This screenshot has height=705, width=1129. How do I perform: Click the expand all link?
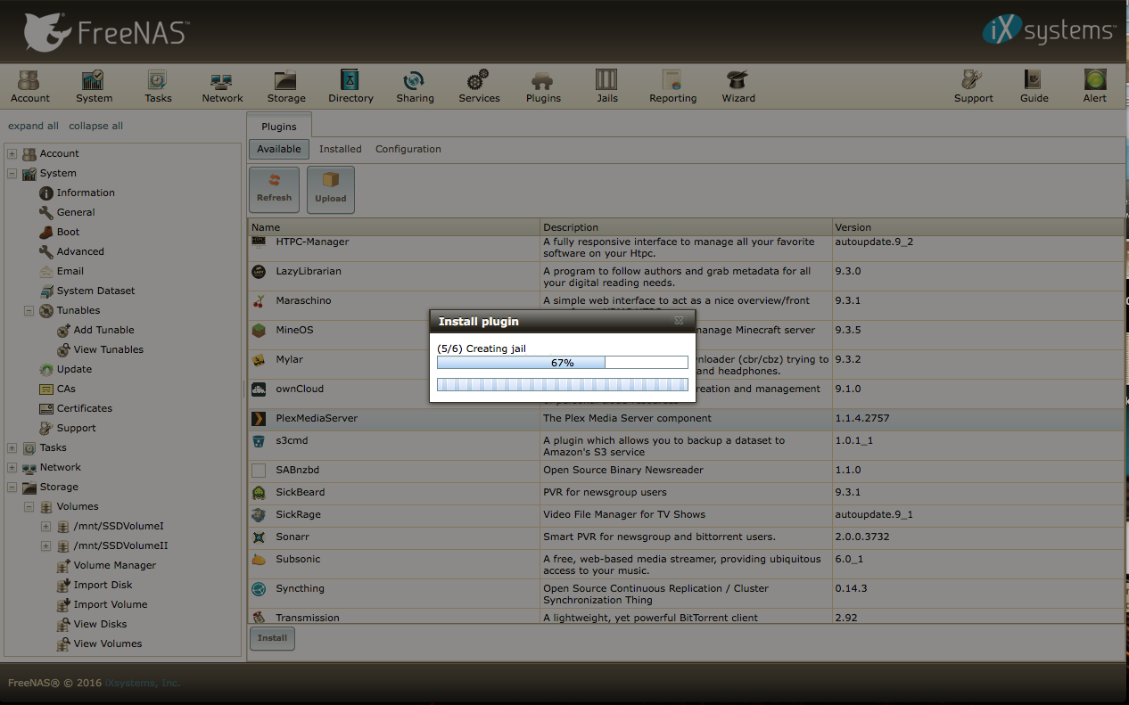tap(34, 126)
